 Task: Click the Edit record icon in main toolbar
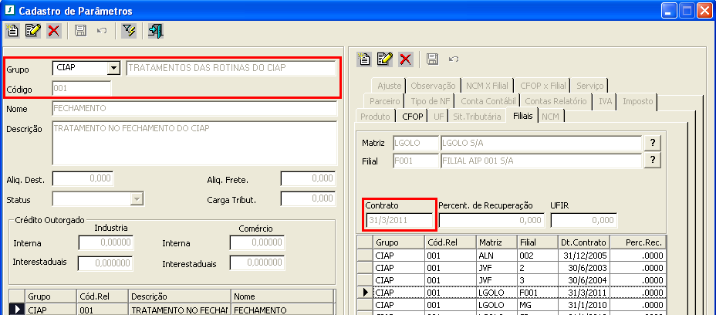(x=33, y=31)
